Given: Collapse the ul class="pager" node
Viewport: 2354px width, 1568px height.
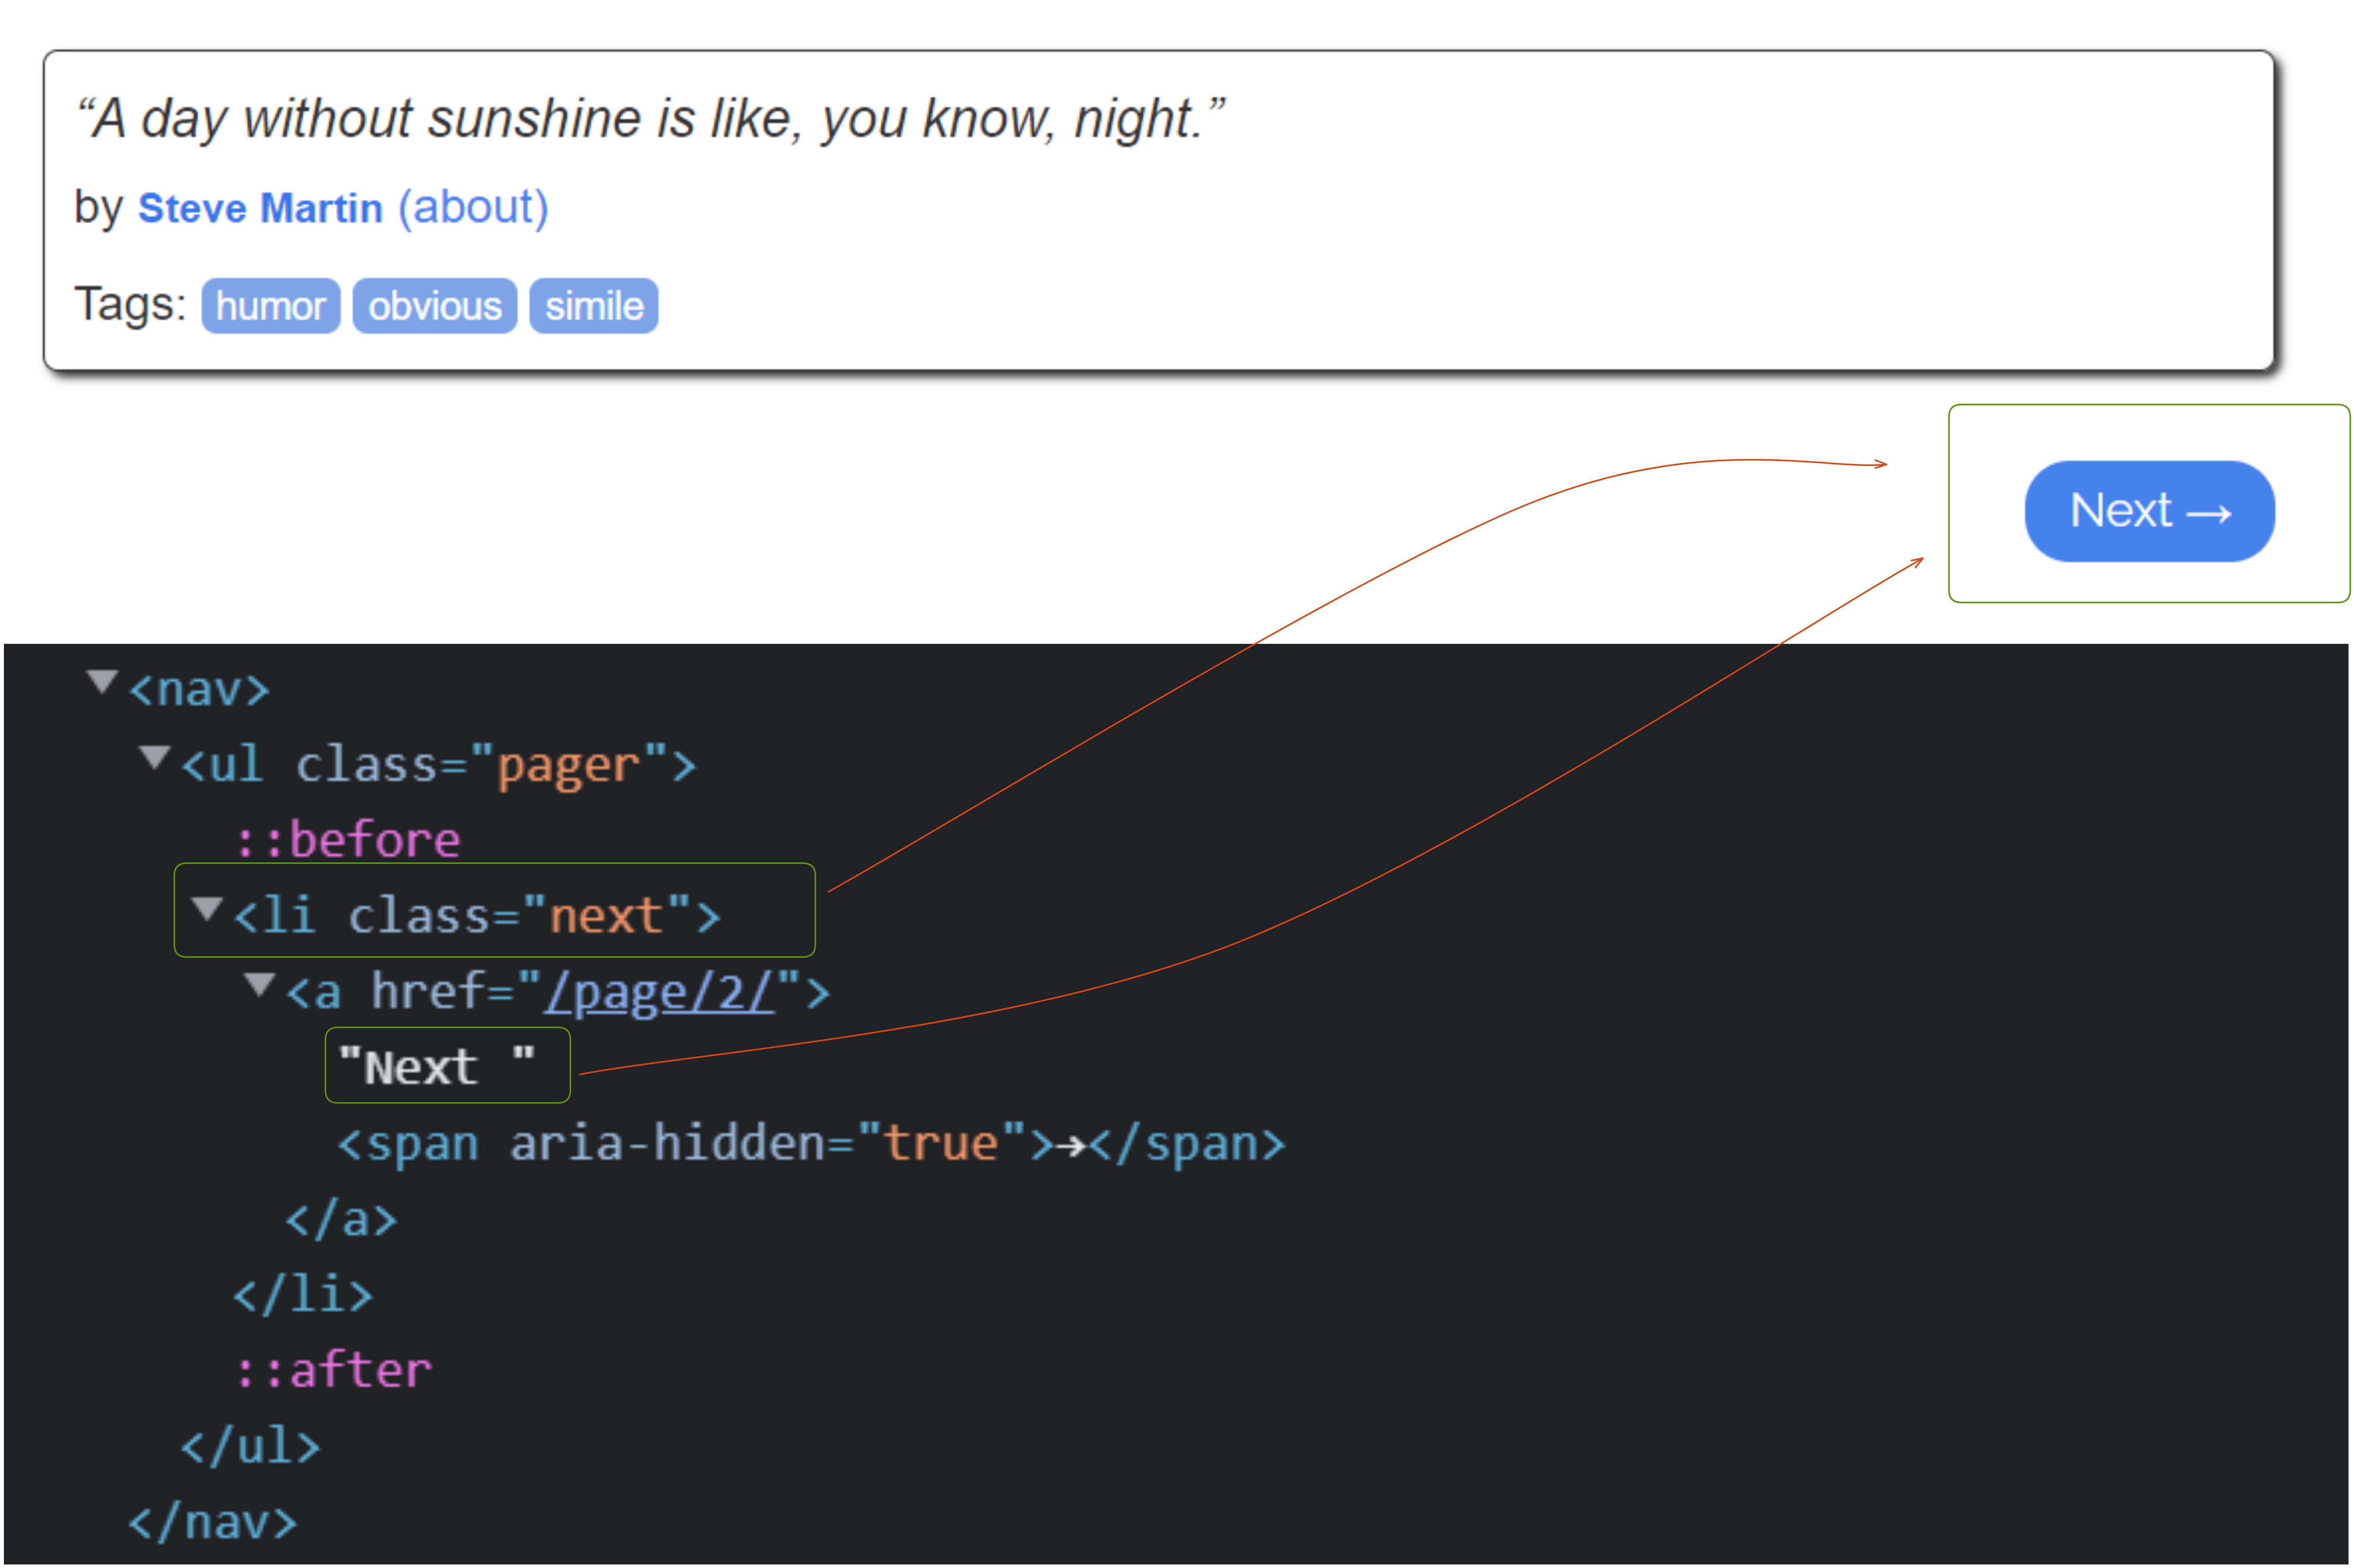Looking at the screenshot, I should coord(154,758).
